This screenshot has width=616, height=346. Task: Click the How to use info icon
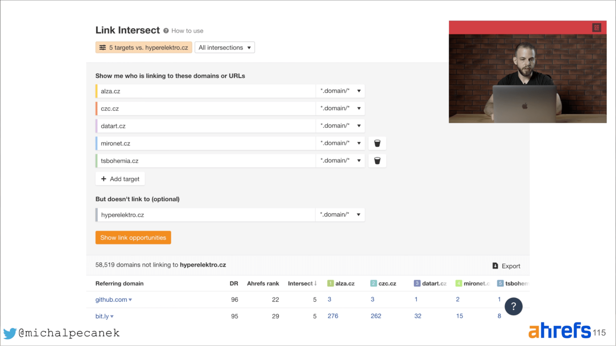[166, 30]
